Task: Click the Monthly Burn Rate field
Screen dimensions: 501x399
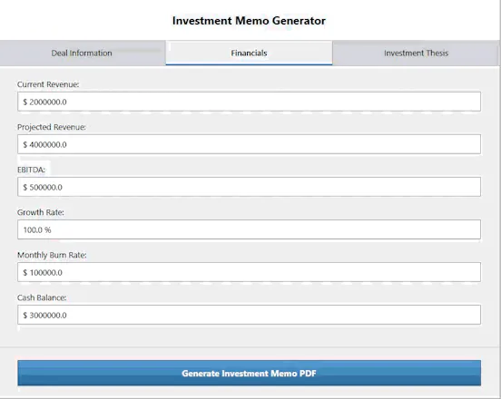Action: point(249,272)
